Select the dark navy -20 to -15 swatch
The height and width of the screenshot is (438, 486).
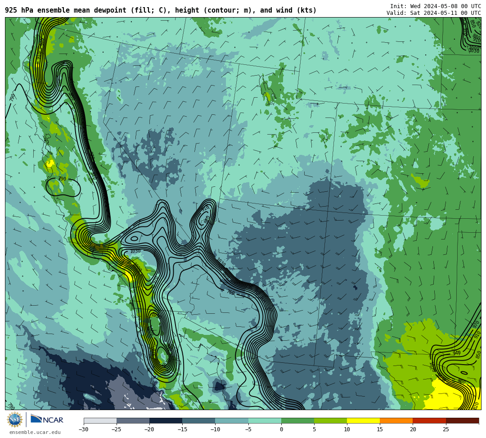coord(166,420)
